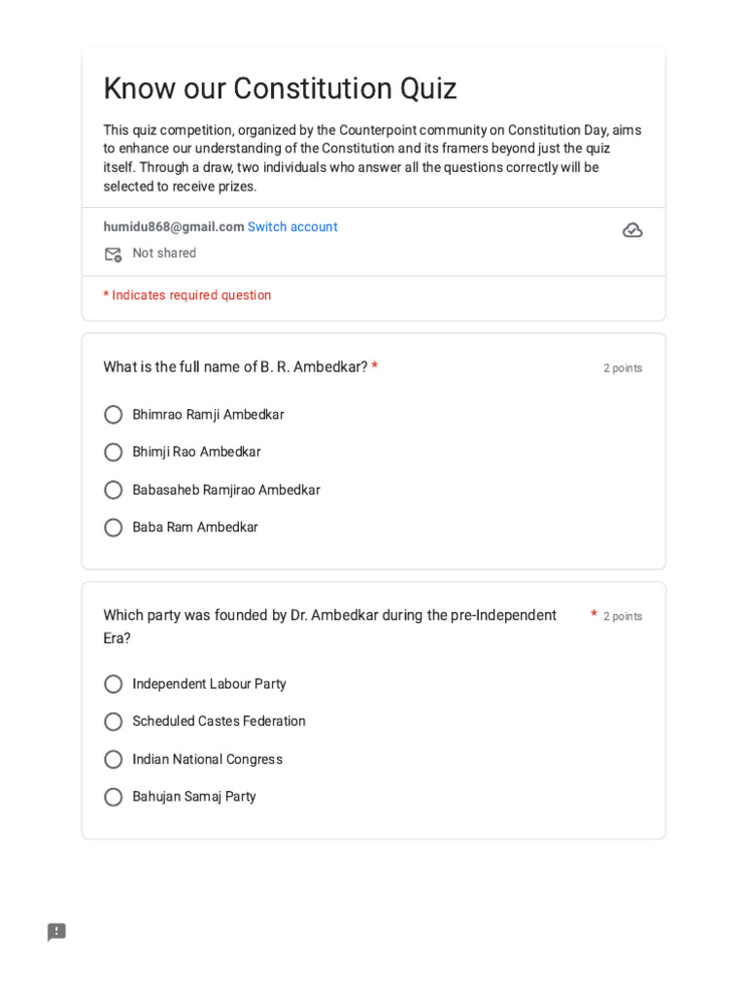746x995 pixels.
Task: Click the humidu868@gmail.com account email
Action: coord(174,227)
